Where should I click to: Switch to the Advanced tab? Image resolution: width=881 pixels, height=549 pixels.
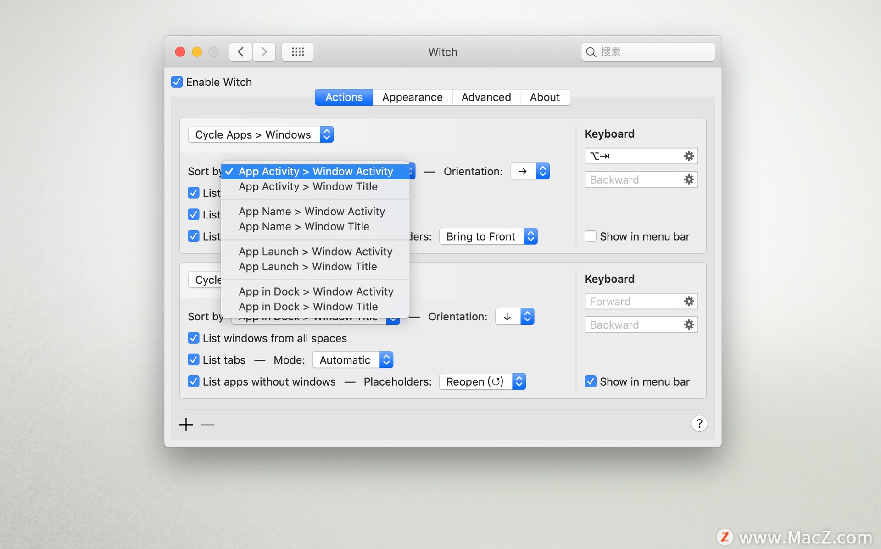coord(486,97)
